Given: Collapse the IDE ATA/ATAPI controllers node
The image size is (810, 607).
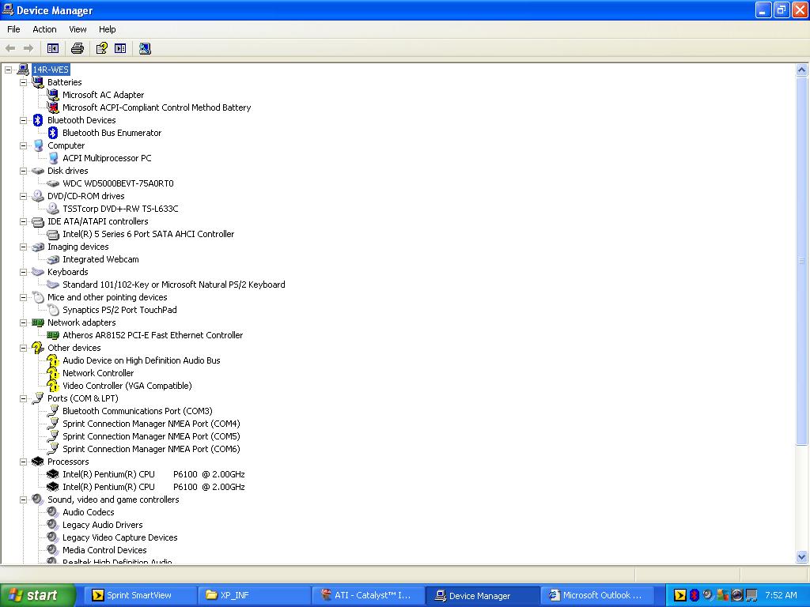Looking at the screenshot, I should [23, 221].
